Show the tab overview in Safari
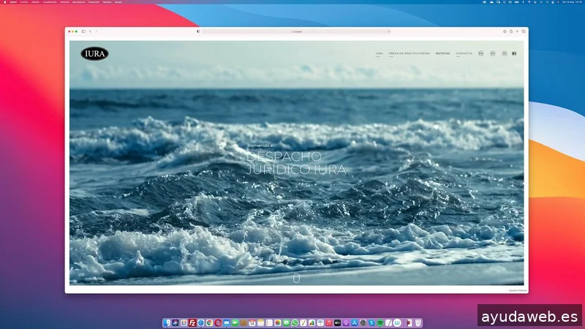Screen dimensions: 585x329 524,31
